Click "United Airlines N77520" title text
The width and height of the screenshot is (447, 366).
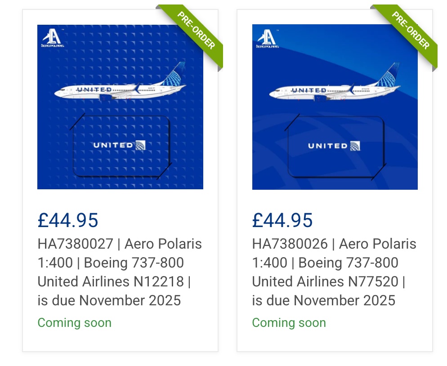[x=325, y=282]
